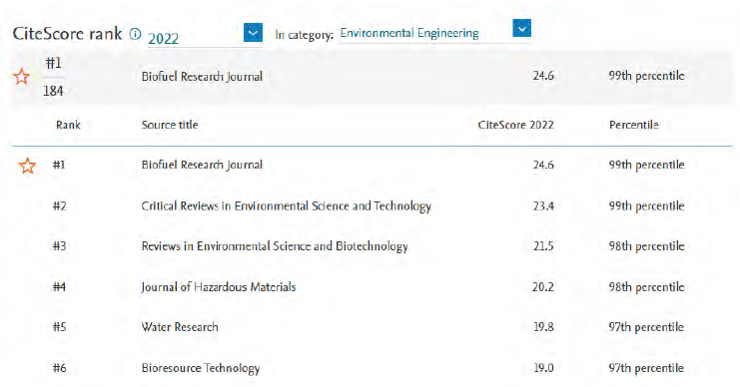Viewport: 740px width, 387px height.
Task: Click the star icon beside rank #1 in the table
Action: click(27, 166)
